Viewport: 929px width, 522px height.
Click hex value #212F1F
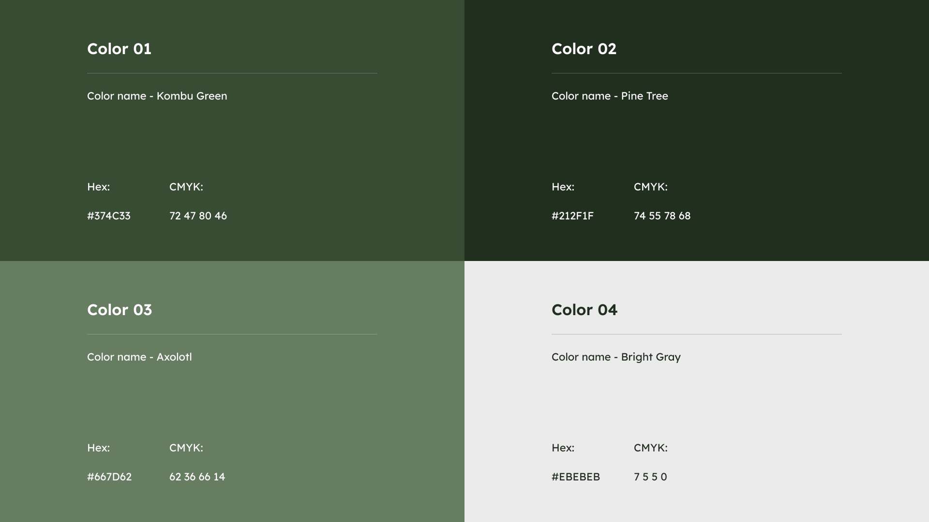click(572, 216)
